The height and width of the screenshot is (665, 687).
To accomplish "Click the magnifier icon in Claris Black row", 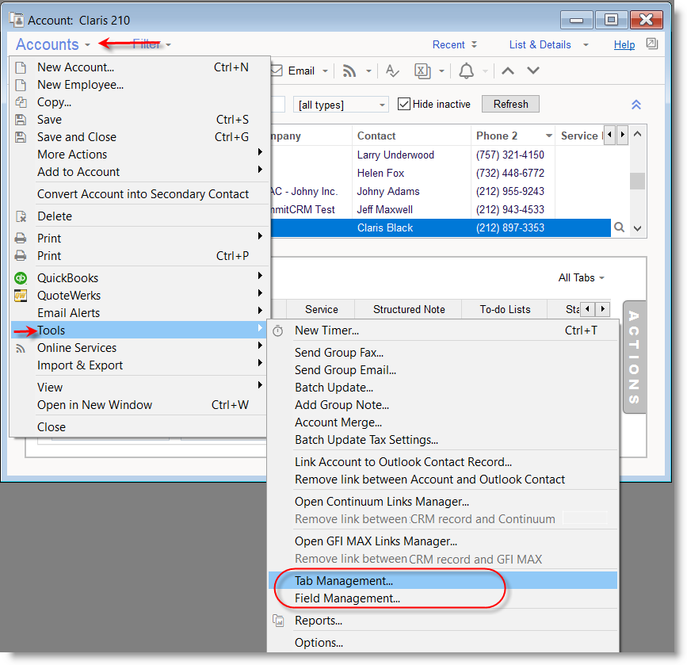I will (620, 227).
